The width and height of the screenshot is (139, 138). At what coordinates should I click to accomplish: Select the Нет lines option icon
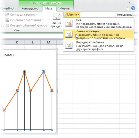coord(69,23)
